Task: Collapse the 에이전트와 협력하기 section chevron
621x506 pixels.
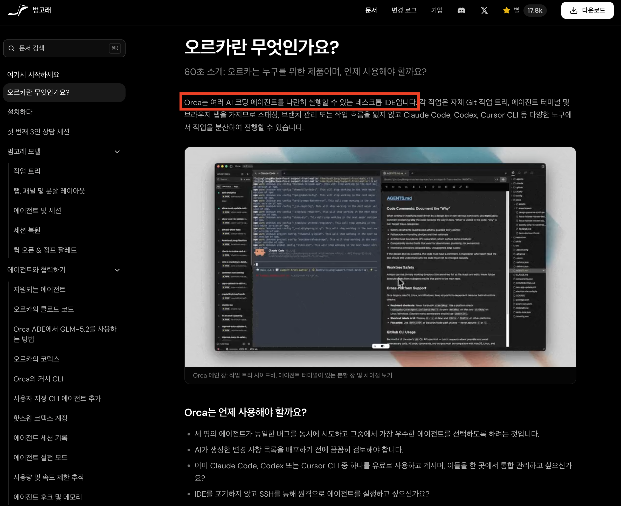Action: click(x=117, y=270)
